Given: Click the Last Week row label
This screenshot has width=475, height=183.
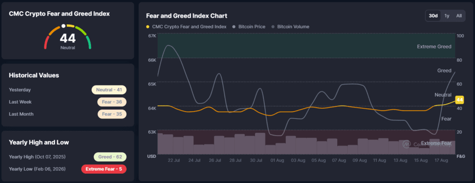Looking at the screenshot, I should click(20, 102).
